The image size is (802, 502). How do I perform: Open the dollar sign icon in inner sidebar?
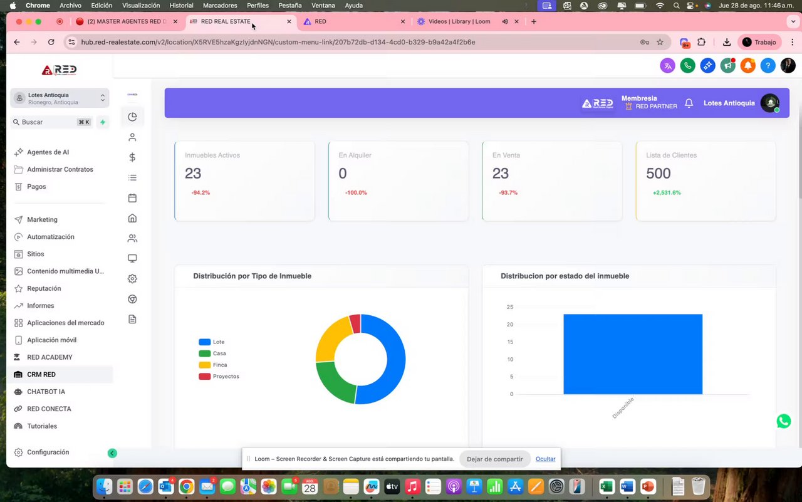point(132,157)
